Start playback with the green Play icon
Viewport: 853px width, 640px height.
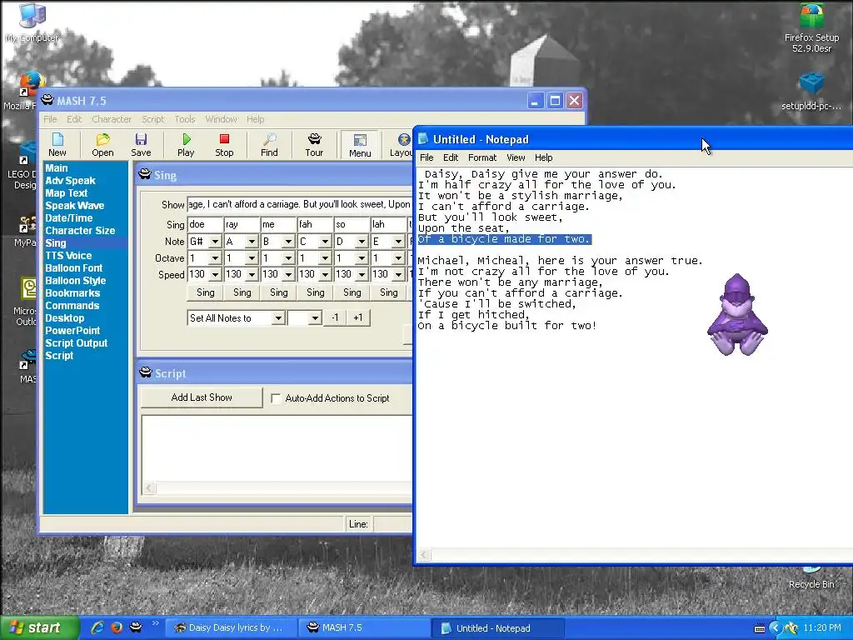pyautogui.click(x=186, y=145)
